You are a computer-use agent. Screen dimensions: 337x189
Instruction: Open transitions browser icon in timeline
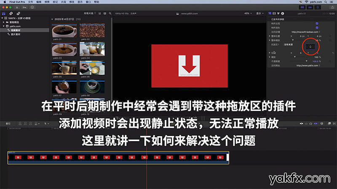coord(334,123)
